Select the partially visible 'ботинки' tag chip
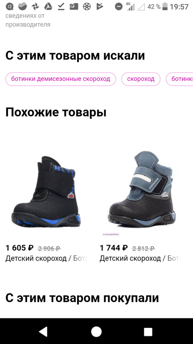 180,79
